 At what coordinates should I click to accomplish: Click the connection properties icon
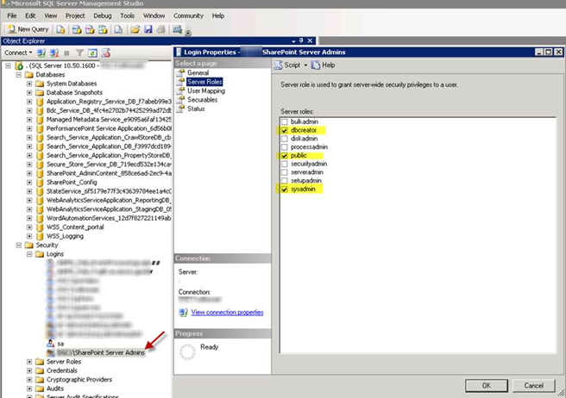pyautogui.click(x=184, y=312)
